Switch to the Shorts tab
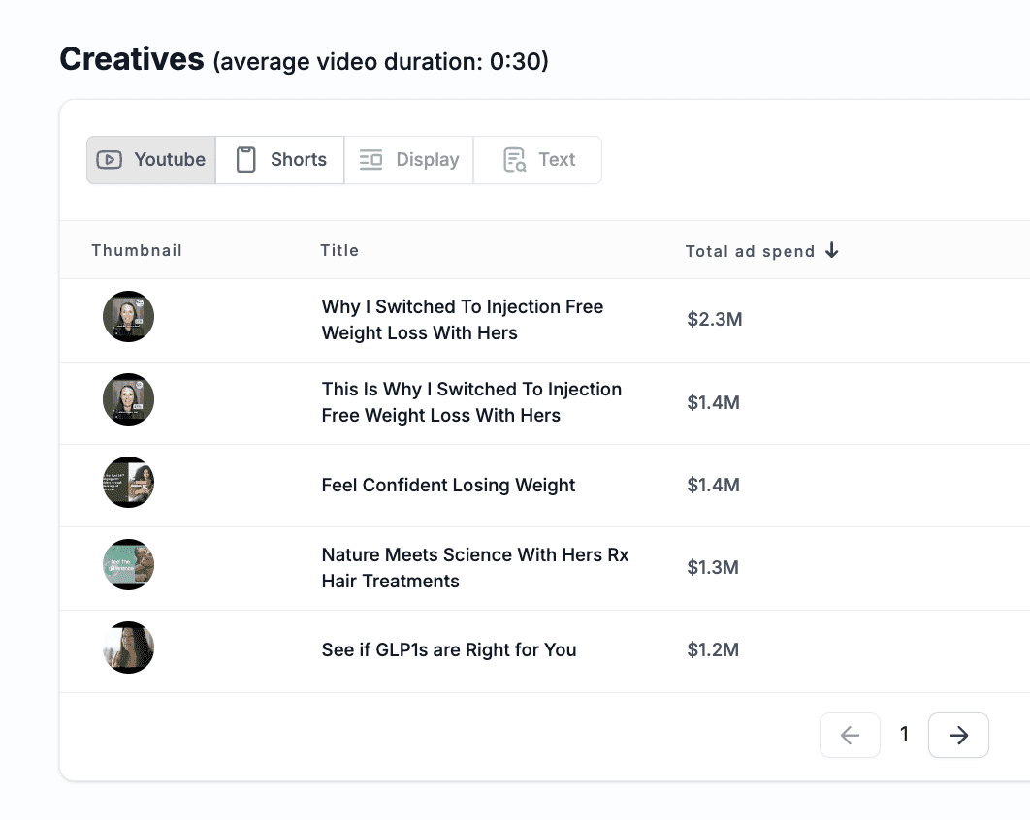Viewport: 1030px width, 820px height. 280,160
